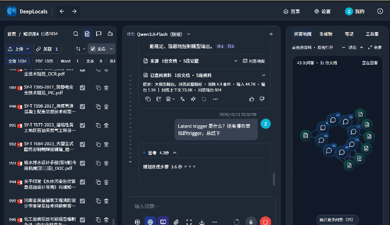Toggle web search globe in input toolbar

click(x=150, y=221)
